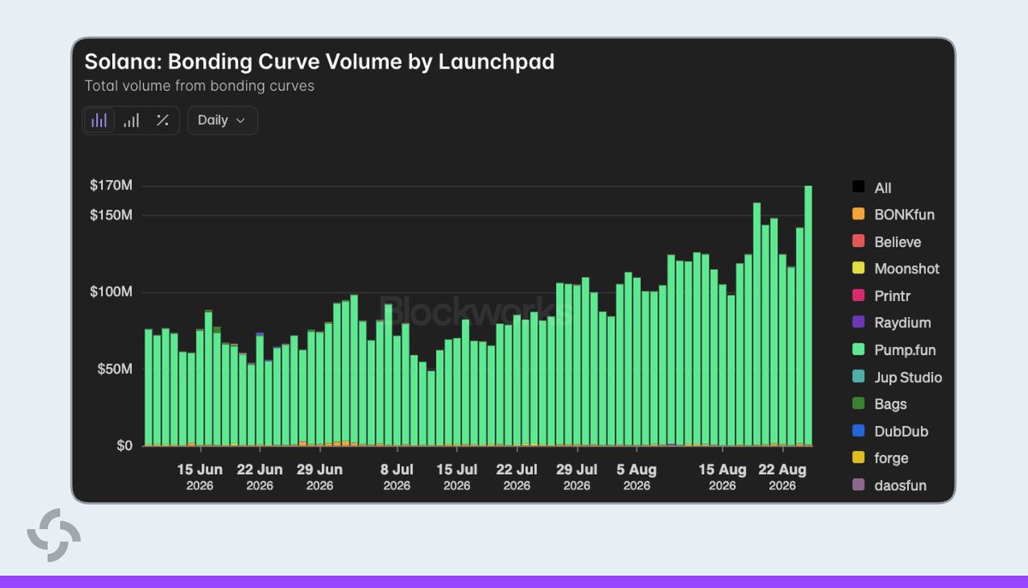The image size is (1028, 588).
Task: Toggle Printr series in legend
Action: (x=880, y=296)
